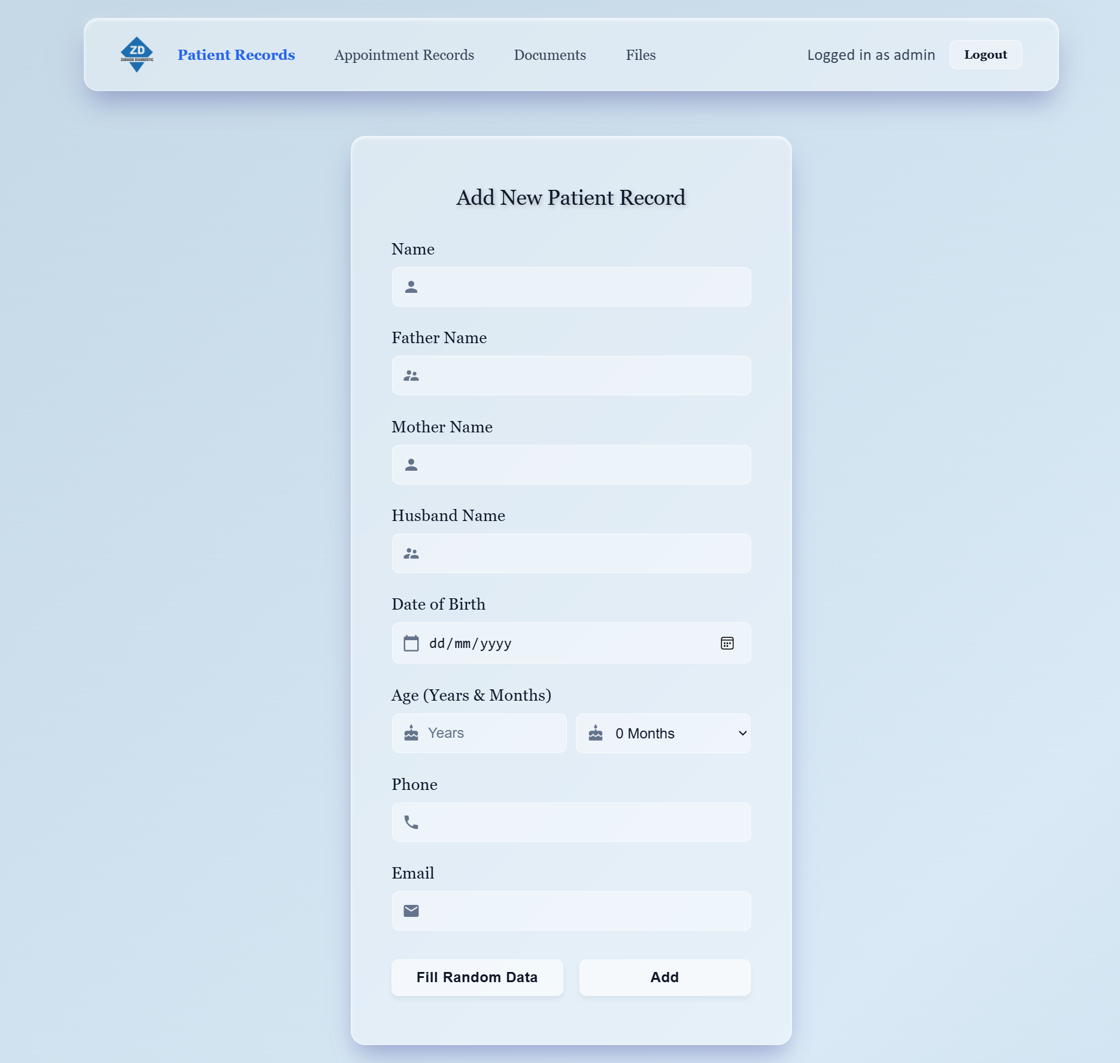1120x1063 pixels.
Task: Expand the 0 Months dropdown
Action: [x=663, y=733]
